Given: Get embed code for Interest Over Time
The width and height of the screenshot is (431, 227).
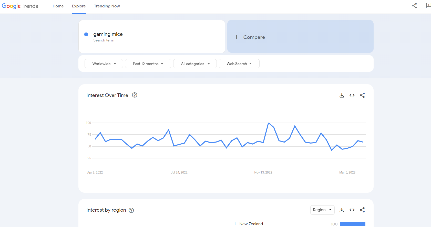Looking at the screenshot, I should click(352, 95).
